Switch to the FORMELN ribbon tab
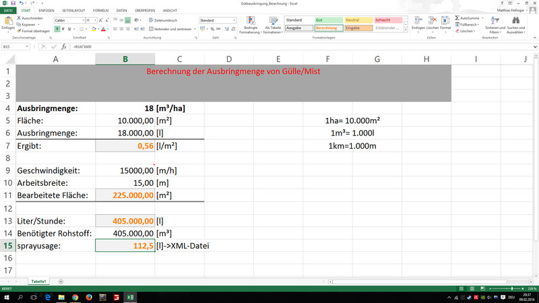The width and height of the screenshot is (539, 303). coord(100,11)
